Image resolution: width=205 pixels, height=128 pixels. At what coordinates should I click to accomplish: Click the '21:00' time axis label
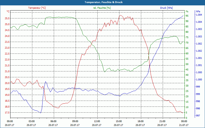pyautogui.click(x=162, y=121)
